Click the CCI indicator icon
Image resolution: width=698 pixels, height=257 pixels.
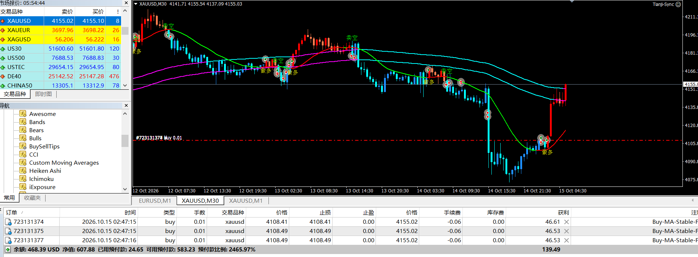pyautogui.click(x=23, y=154)
